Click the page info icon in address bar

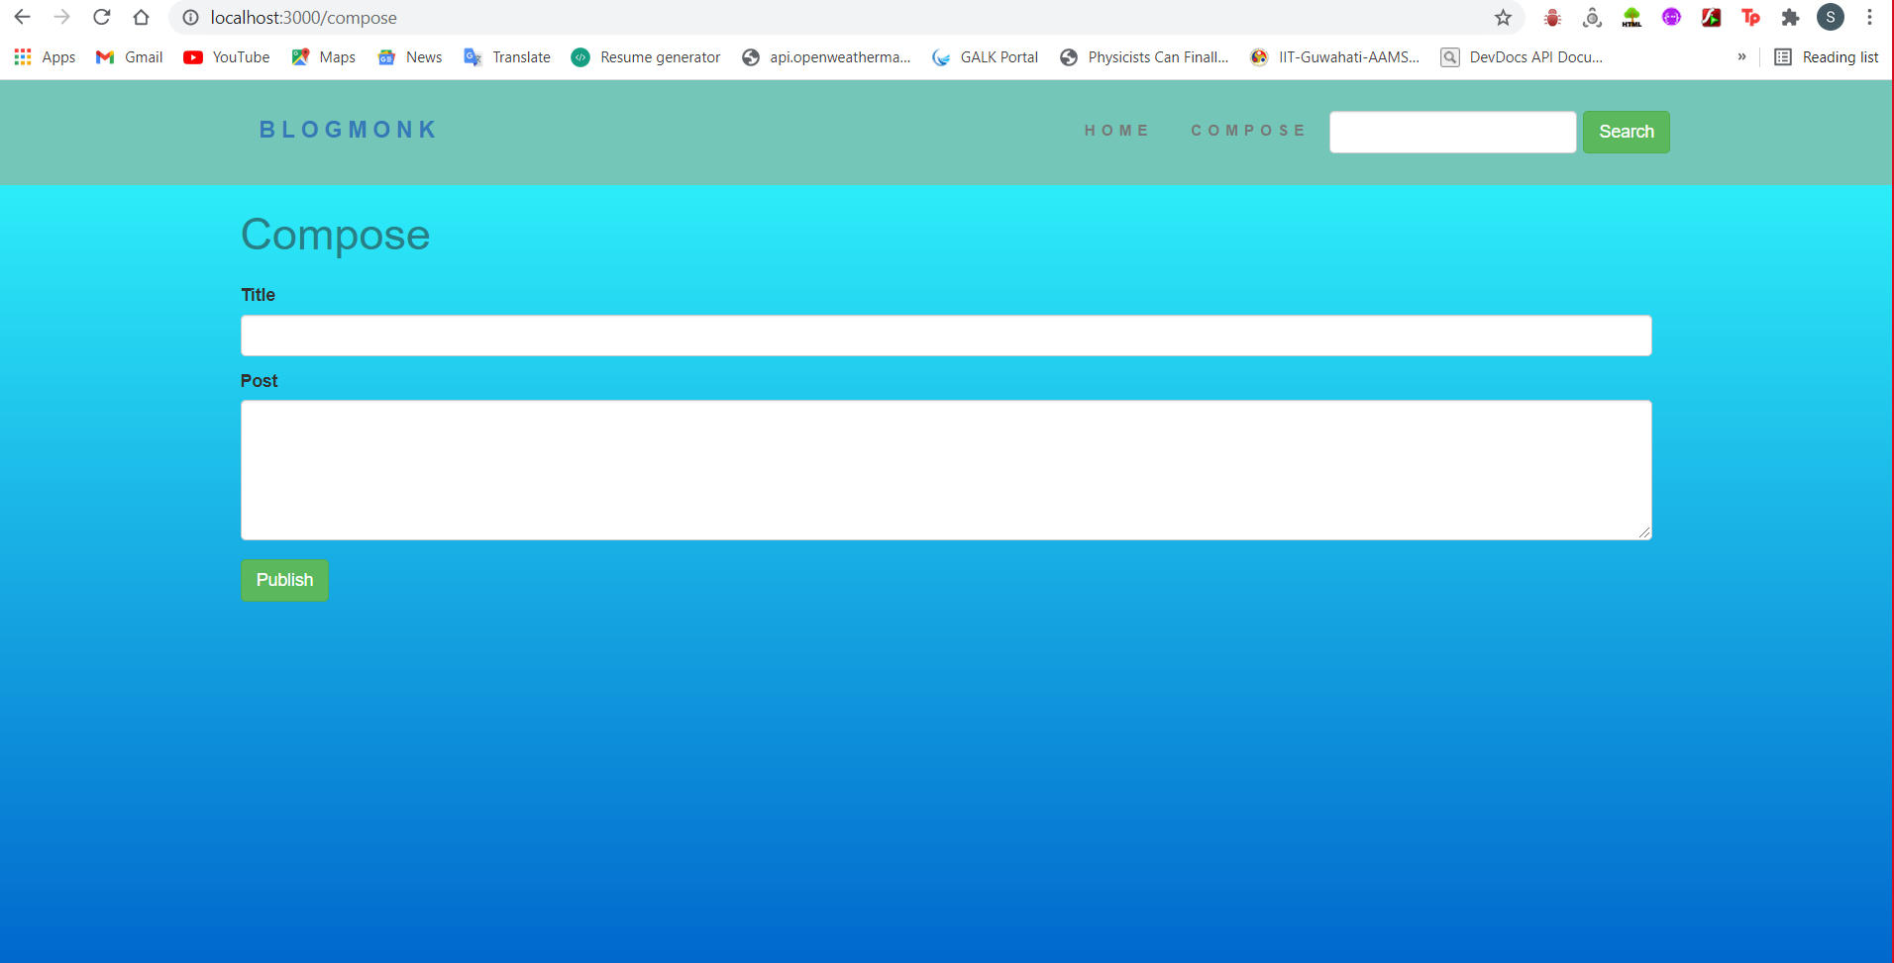click(x=188, y=17)
